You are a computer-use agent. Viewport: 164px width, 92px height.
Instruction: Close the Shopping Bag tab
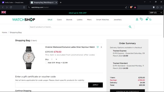click(56, 2)
